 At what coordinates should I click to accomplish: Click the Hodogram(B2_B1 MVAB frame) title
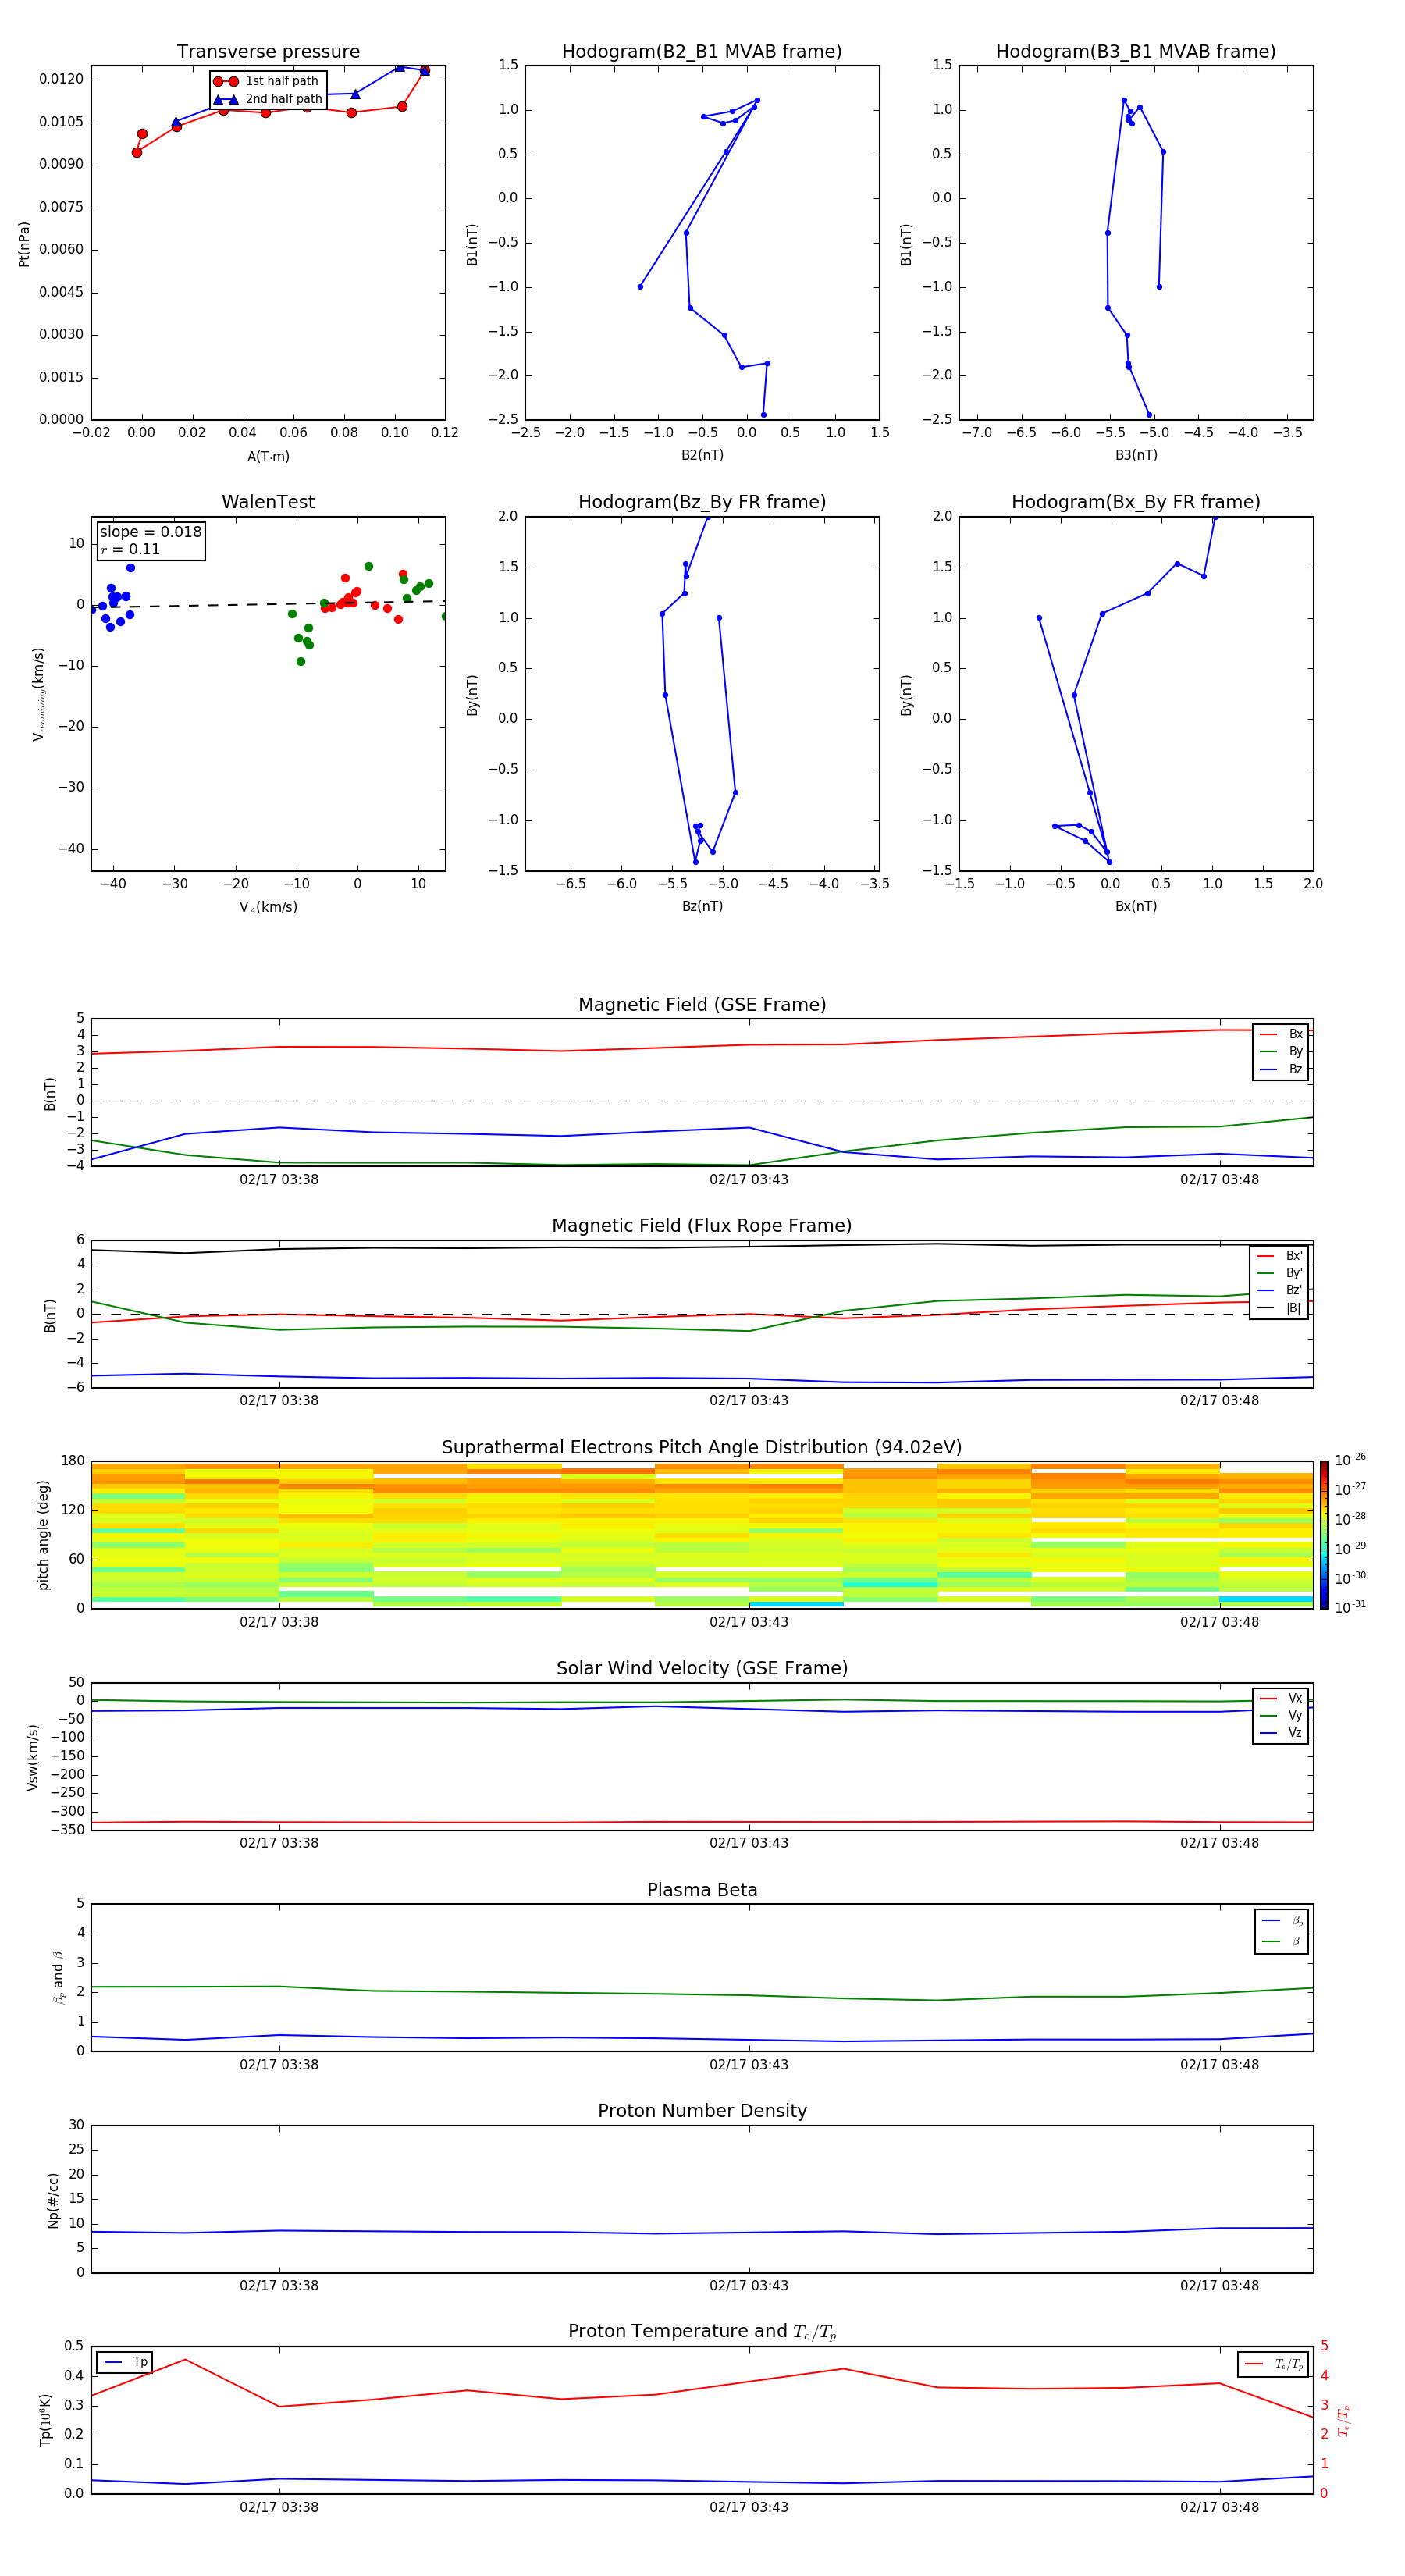coord(702,52)
